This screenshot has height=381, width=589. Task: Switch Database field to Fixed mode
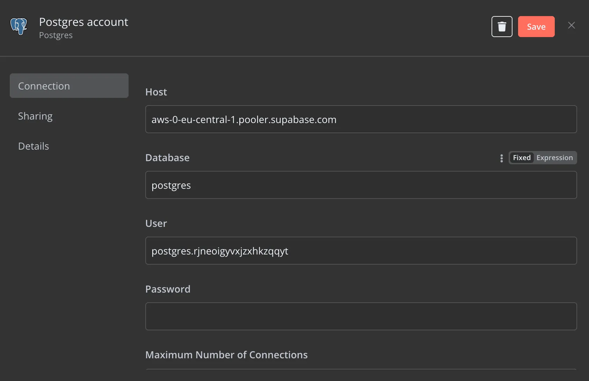tap(521, 158)
